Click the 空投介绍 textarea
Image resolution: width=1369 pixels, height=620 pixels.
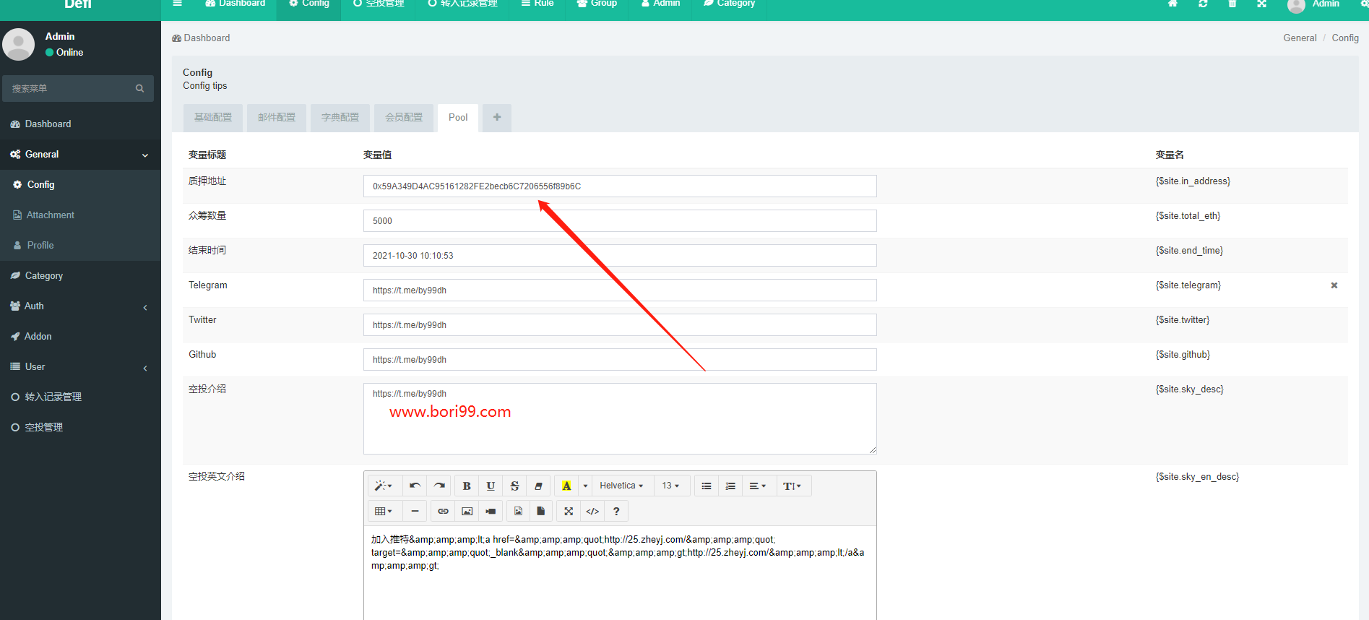[620, 418]
